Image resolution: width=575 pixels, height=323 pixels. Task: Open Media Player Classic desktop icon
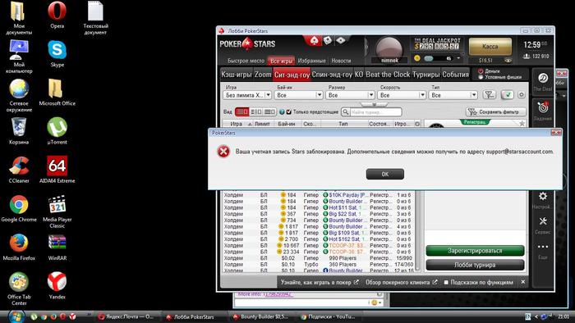pyautogui.click(x=57, y=212)
